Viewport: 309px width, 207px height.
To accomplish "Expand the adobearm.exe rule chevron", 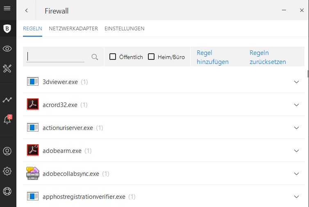I will pos(296,150).
